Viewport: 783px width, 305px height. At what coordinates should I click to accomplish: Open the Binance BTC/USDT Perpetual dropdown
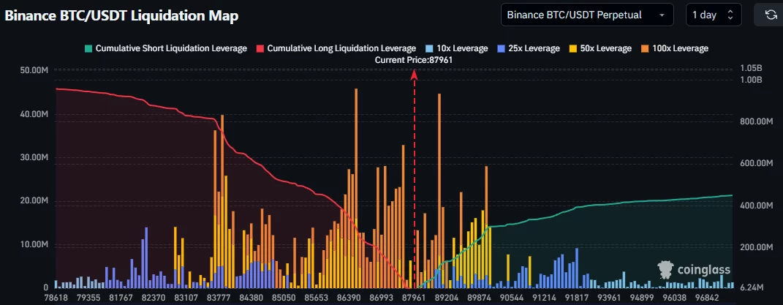point(587,15)
